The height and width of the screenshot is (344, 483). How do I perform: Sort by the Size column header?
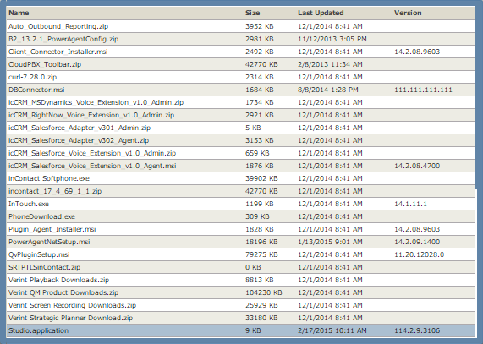pyautogui.click(x=253, y=13)
